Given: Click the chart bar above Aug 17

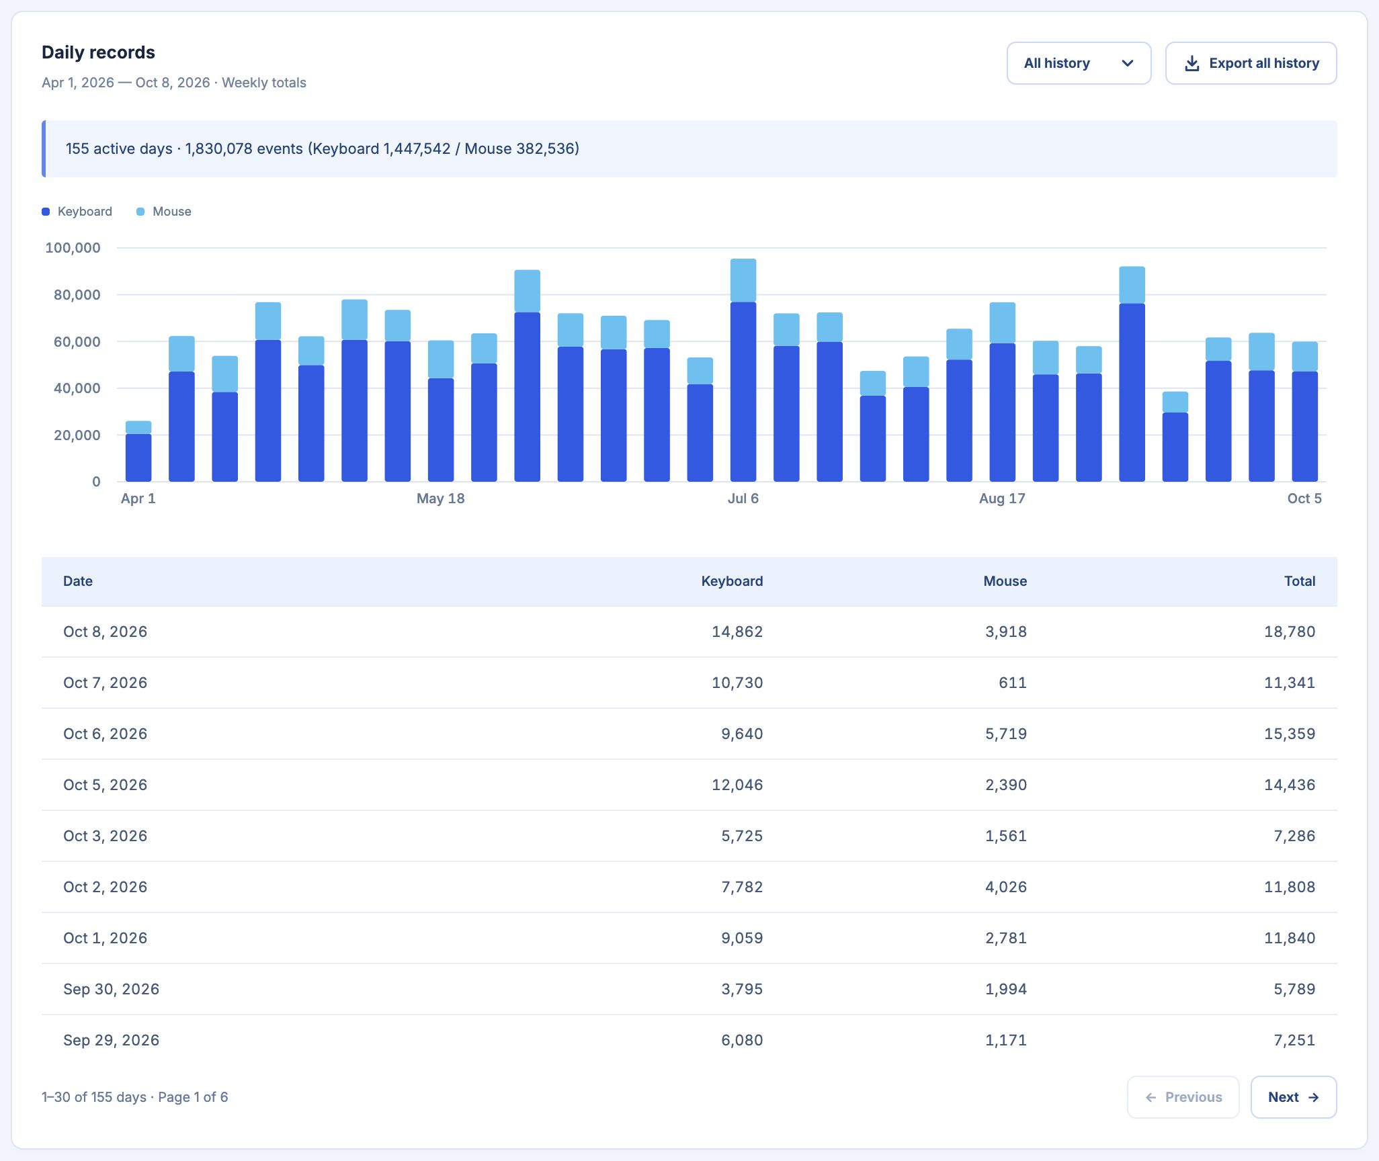Looking at the screenshot, I should click(x=1002, y=392).
